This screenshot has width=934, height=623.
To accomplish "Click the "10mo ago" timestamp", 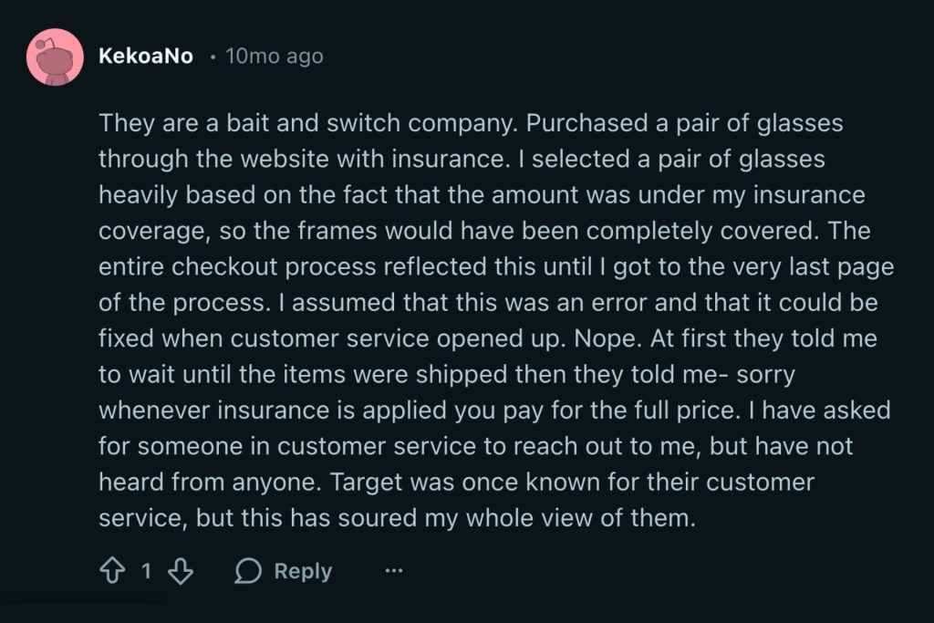I will [x=274, y=56].
